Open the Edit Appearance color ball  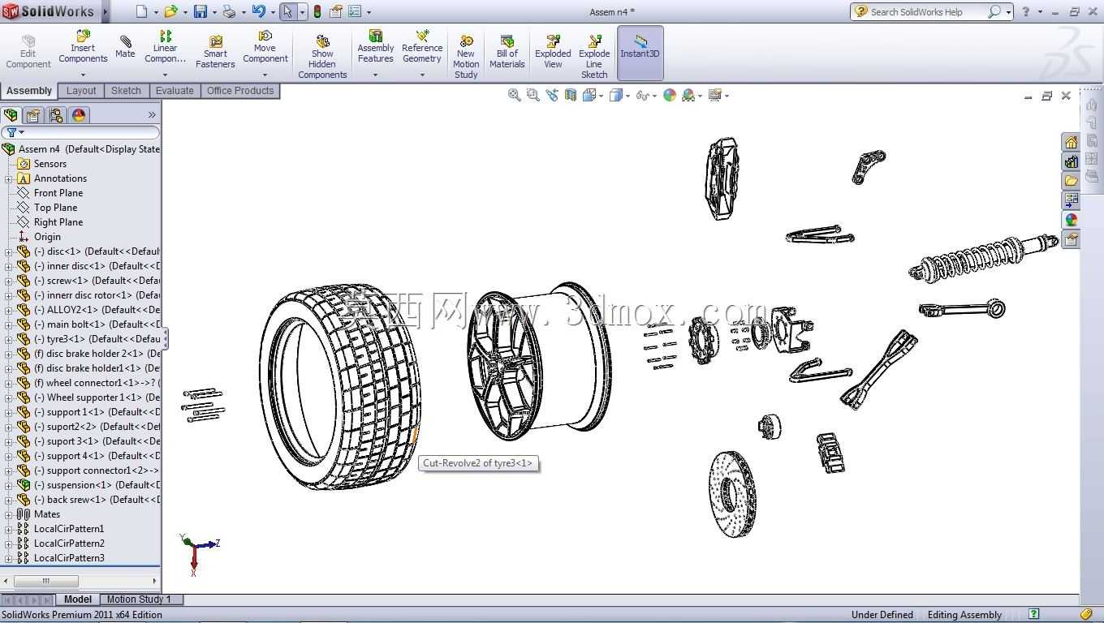(x=670, y=95)
